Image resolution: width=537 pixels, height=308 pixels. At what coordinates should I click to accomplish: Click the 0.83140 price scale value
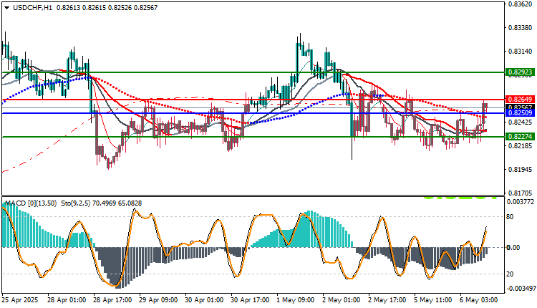coord(521,52)
